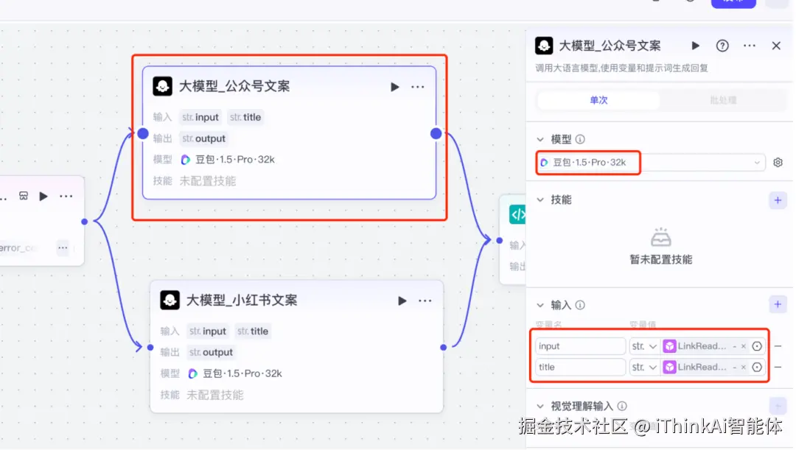The height and width of the screenshot is (450, 796).
Task: Select the 单次 tab
Action: 597,99
